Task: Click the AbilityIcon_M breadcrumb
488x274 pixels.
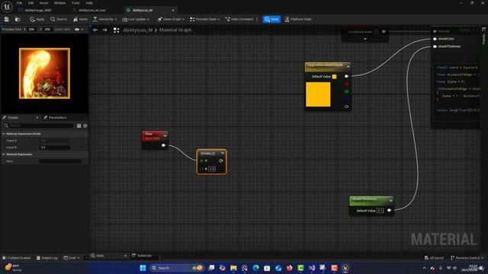Action: click(138, 30)
